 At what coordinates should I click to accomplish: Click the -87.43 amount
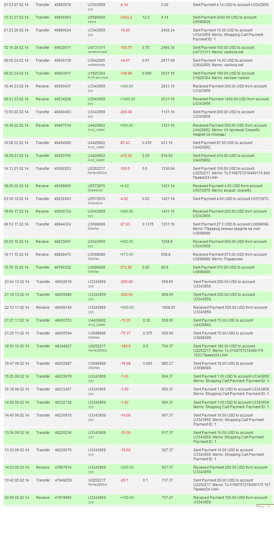(125, 143)
